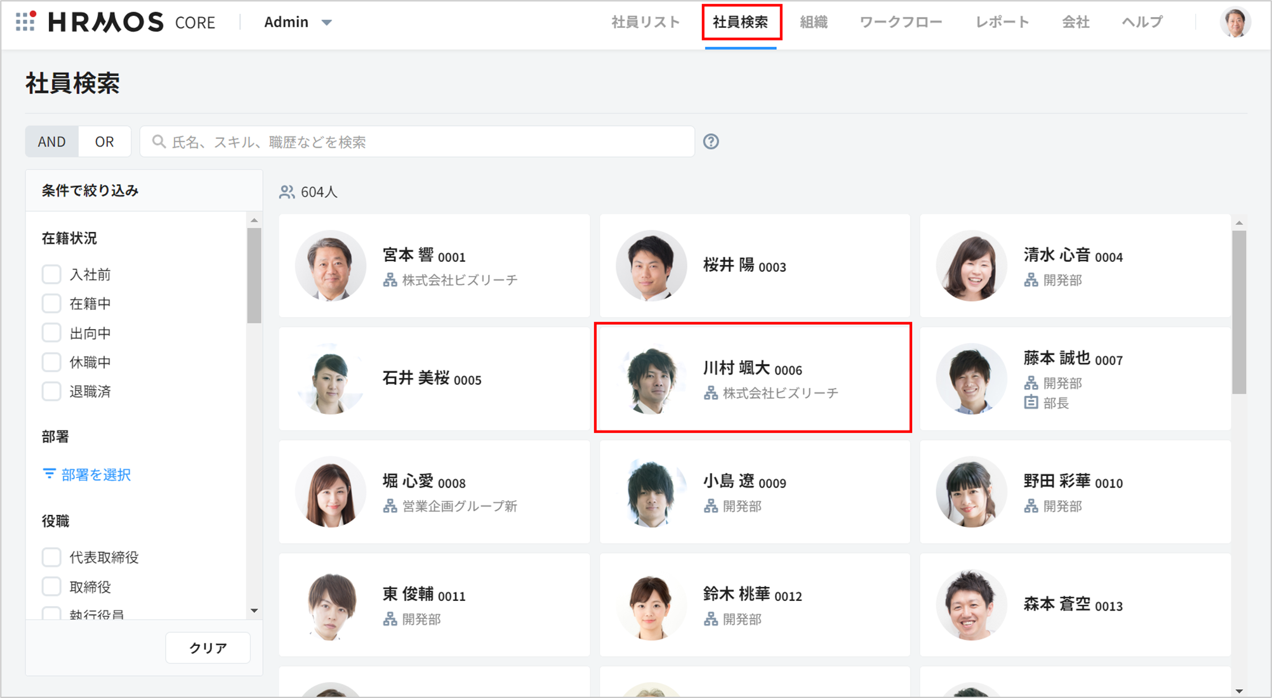The height and width of the screenshot is (698, 1272).
Task: Switch to the 社員リスト tab
Action: tap(646, 22)
